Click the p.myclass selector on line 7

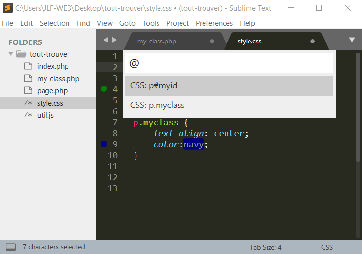click(156, 123)
